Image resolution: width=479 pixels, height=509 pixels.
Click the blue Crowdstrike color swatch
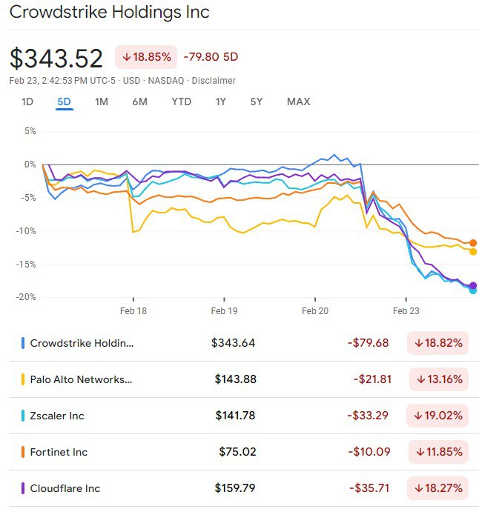click(x=23, y=343)
